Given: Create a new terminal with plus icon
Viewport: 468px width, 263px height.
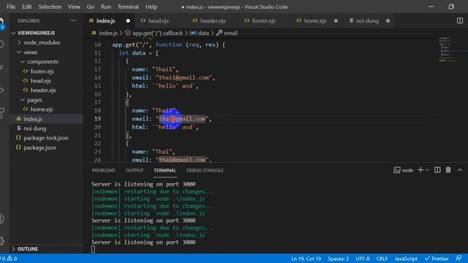Looking at the screenshot, I should pos(420,170).
